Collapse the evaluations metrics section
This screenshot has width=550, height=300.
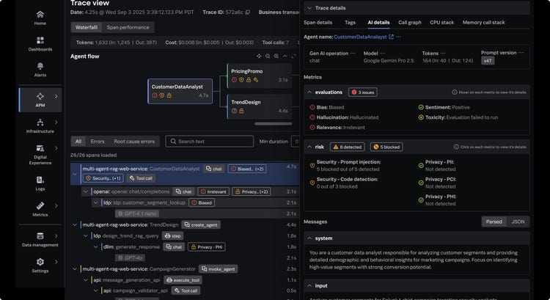[x=309, y=92]
